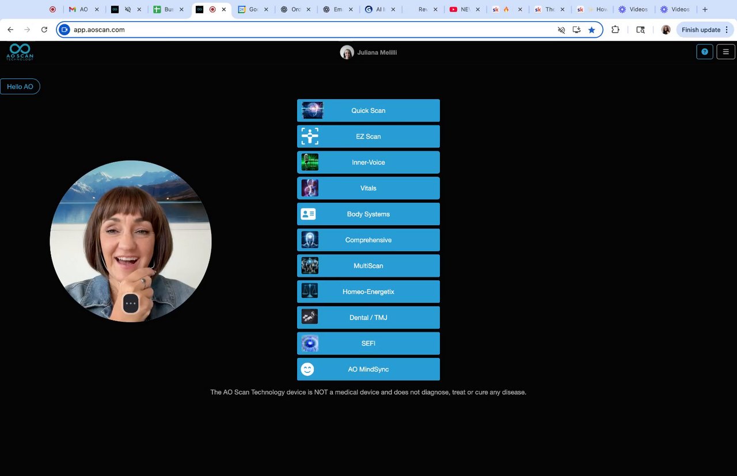Open the hamburger menu in the app header
The height and width of the screenshot is (476, 737).
pos(725,51)
